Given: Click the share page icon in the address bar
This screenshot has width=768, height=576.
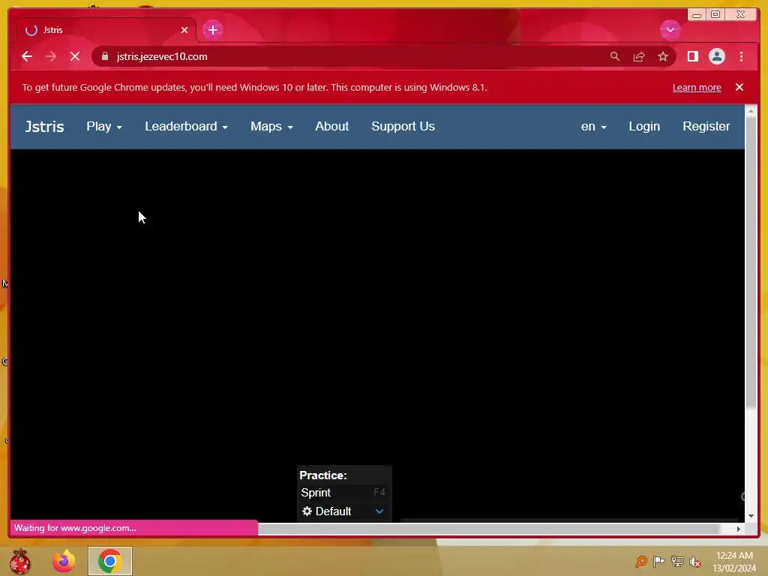Looking at the screenshot, I should point(639,56).
